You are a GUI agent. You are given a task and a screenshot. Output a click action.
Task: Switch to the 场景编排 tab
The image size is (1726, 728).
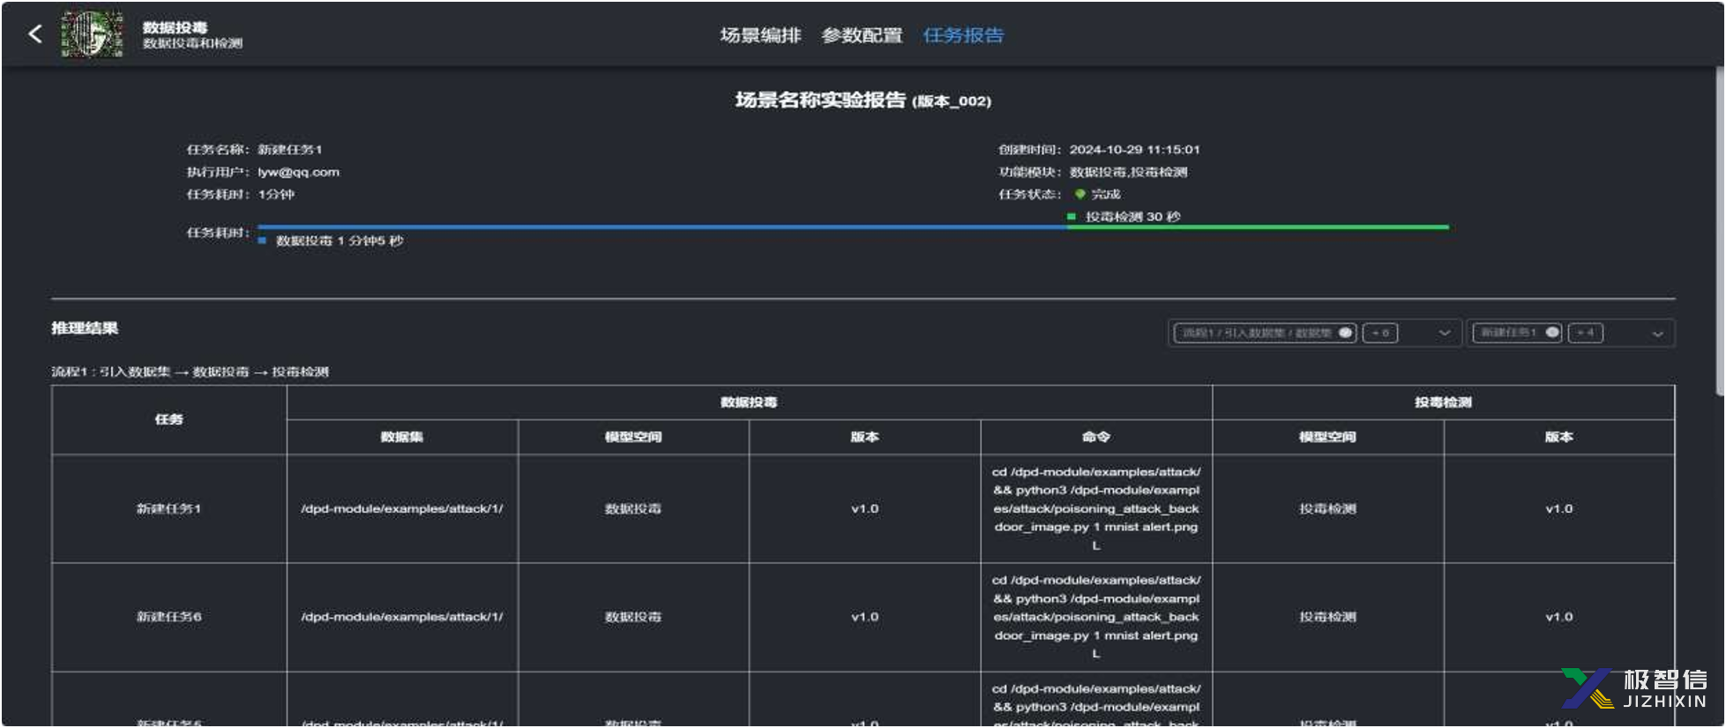point(760,35)
